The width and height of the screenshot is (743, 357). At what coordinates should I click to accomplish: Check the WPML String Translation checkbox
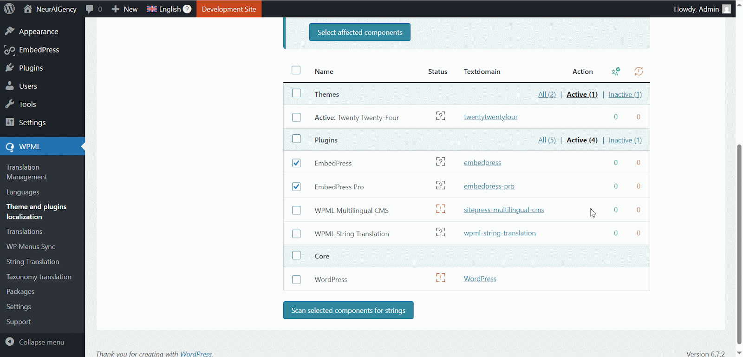pyautogui.click(x=296, y=234)
